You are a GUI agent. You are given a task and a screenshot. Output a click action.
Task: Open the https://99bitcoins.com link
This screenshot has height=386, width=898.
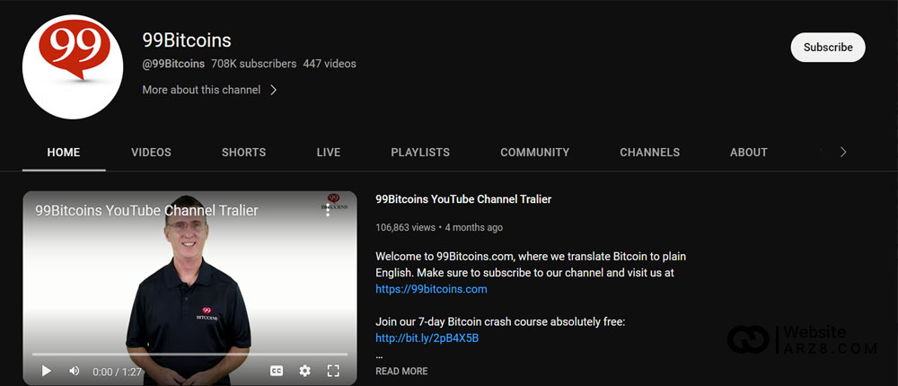tap(431, 289)
